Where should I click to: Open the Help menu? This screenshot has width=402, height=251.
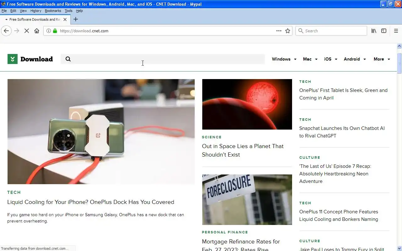79,11
